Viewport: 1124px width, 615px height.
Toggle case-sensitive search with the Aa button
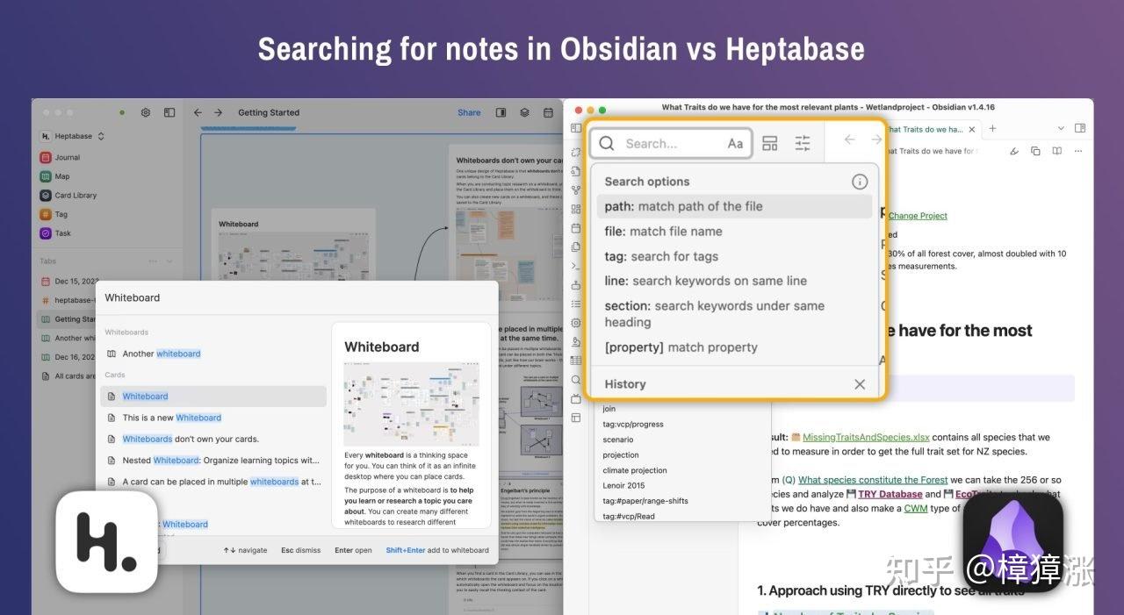point(735,142)
